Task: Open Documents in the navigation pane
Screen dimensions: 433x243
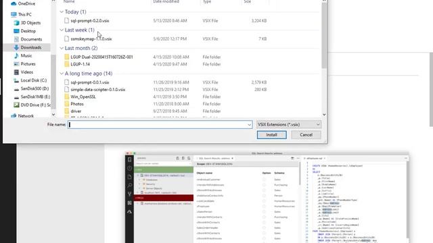Action: point(31,39)
